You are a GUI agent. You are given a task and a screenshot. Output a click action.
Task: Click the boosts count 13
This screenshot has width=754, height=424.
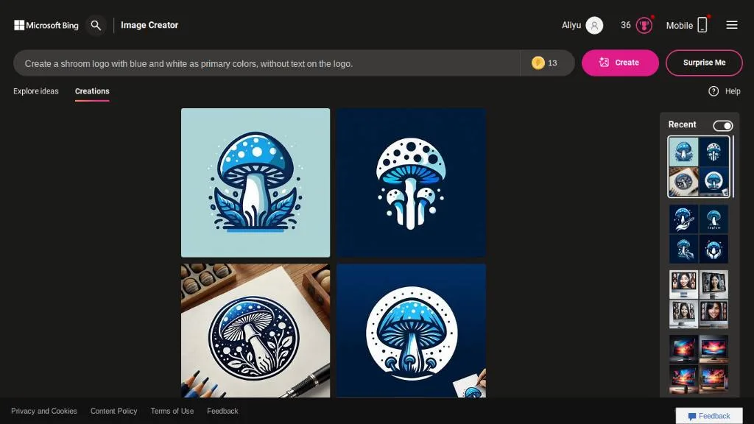click(x=552, y=63)
